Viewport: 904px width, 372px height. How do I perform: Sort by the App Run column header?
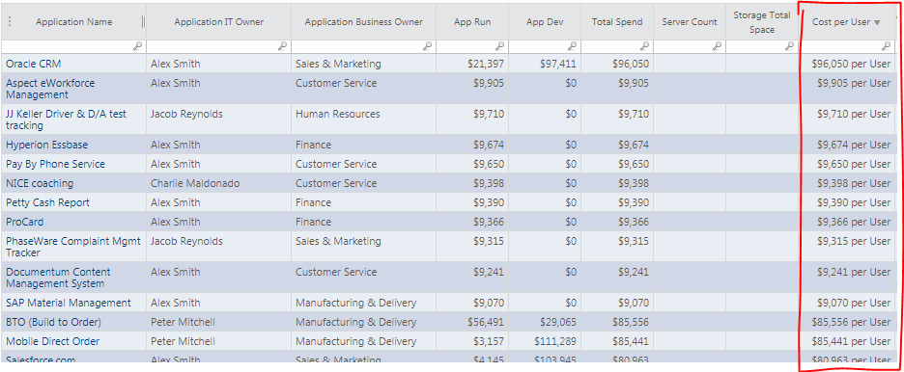[x=472, y=22]
